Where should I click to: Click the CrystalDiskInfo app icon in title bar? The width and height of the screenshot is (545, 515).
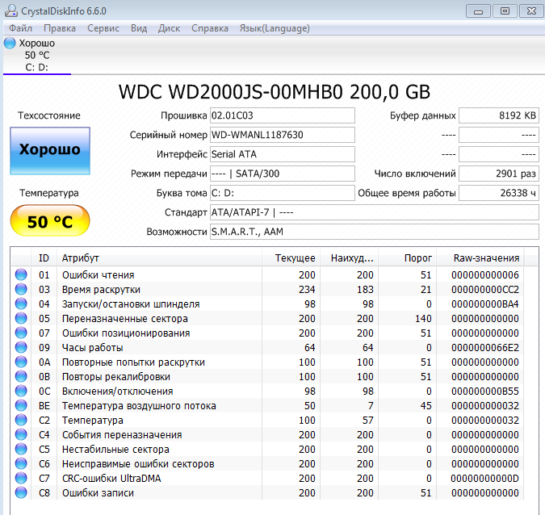[x=10, y=10]
